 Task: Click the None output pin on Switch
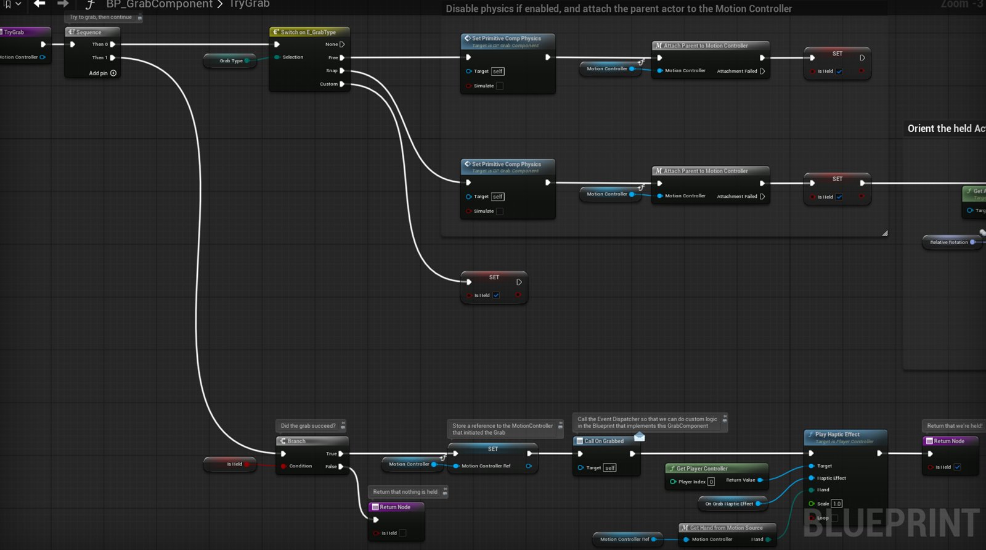click(342, 44)
